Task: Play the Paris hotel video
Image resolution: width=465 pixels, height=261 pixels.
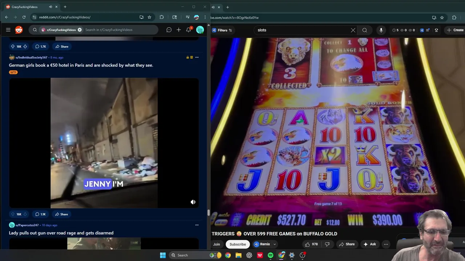Action: point(104,143)
